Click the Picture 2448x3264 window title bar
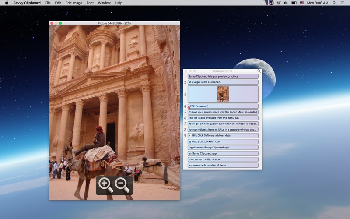Viewport: 350px width, 219px height. 114,23
